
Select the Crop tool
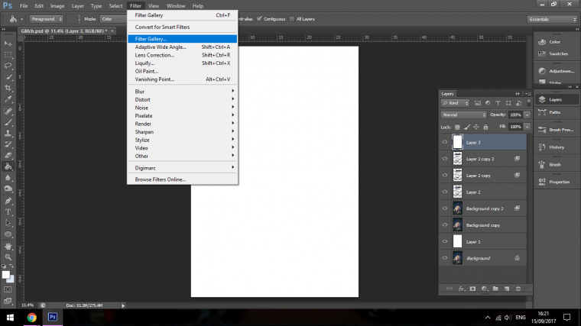coord(8,88)
